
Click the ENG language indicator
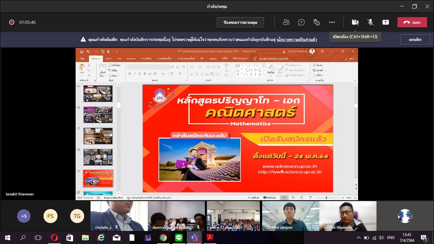tap(391, 238)
